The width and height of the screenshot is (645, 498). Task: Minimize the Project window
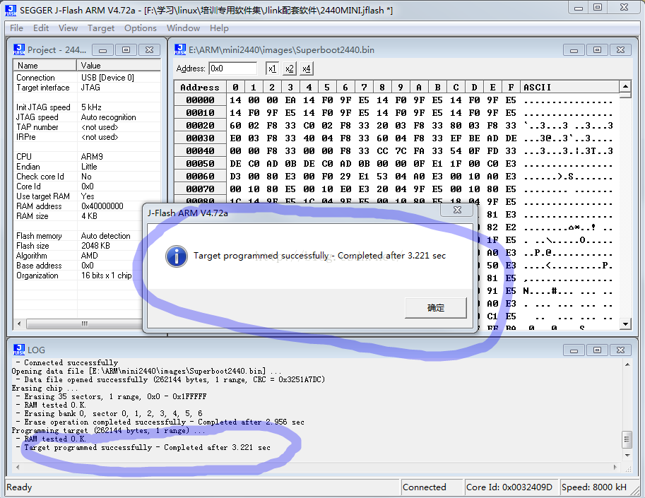click(x=103, y=50)
